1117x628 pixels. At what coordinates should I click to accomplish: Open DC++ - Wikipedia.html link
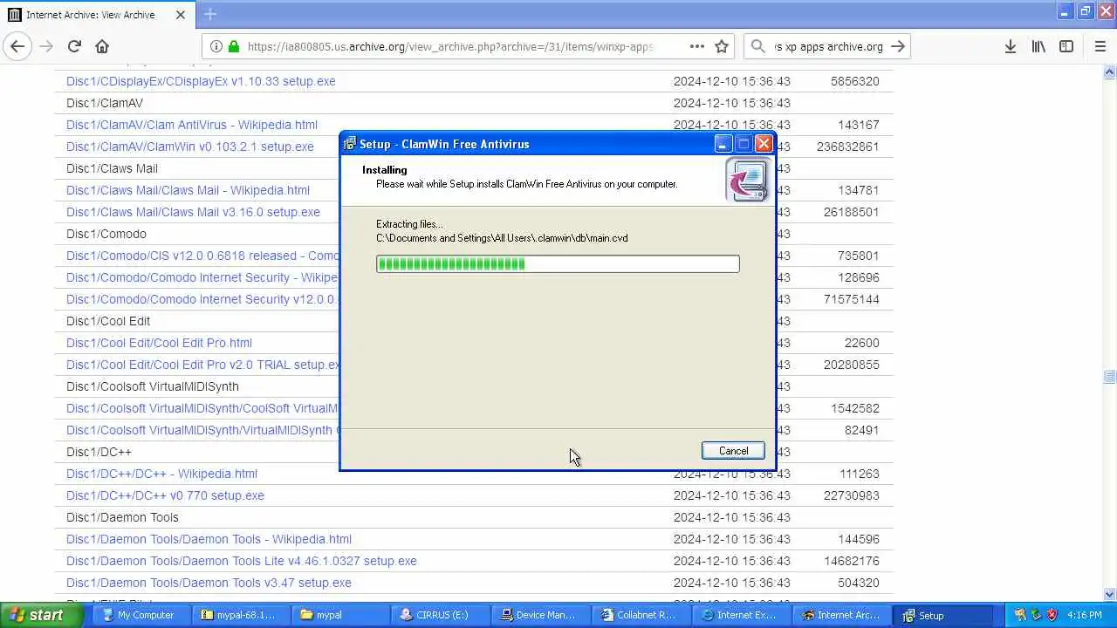[x=161, y=474]
